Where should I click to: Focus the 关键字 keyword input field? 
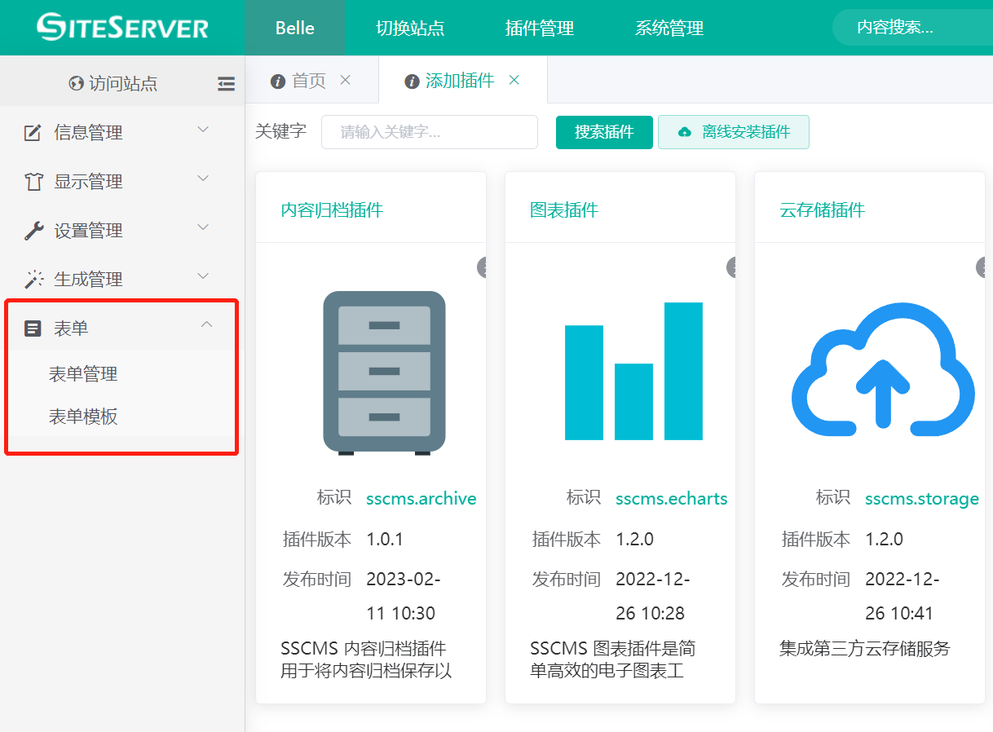pos(429,132)
